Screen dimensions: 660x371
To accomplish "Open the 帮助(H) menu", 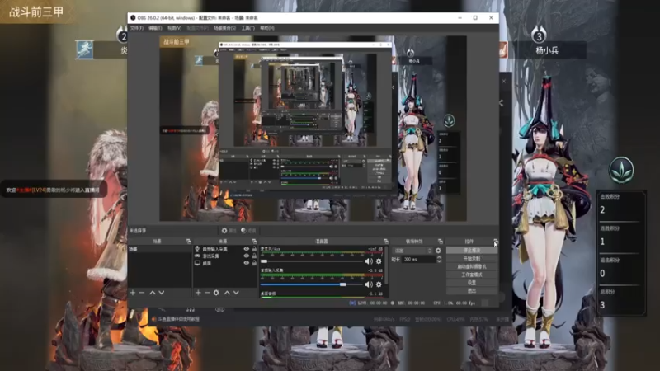I will coord(266,28).
